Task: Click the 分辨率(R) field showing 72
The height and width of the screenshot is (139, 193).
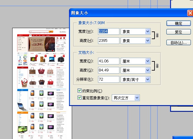Action: tap(109, 79)
